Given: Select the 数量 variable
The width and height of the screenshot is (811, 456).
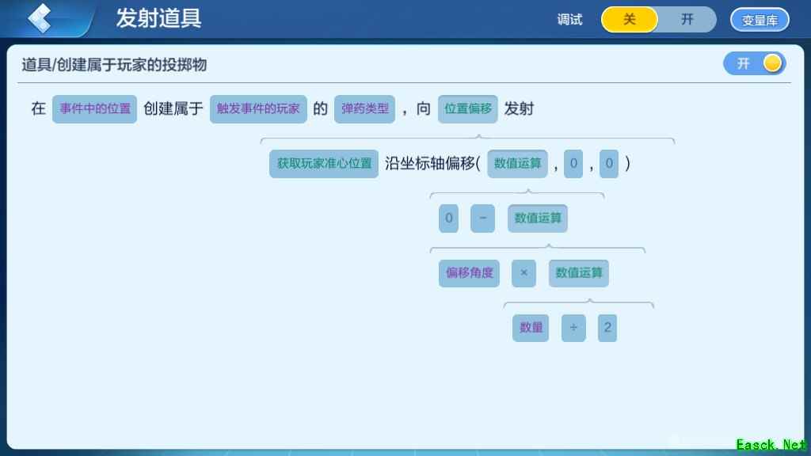Looking at the screenshot, I should (x=531, y=328).
